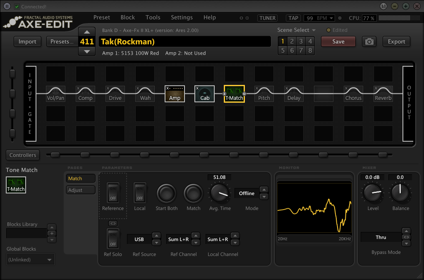424x280 pixels.
Task: Step Ref Source USB value down
Action: click(x=156, y=243)
